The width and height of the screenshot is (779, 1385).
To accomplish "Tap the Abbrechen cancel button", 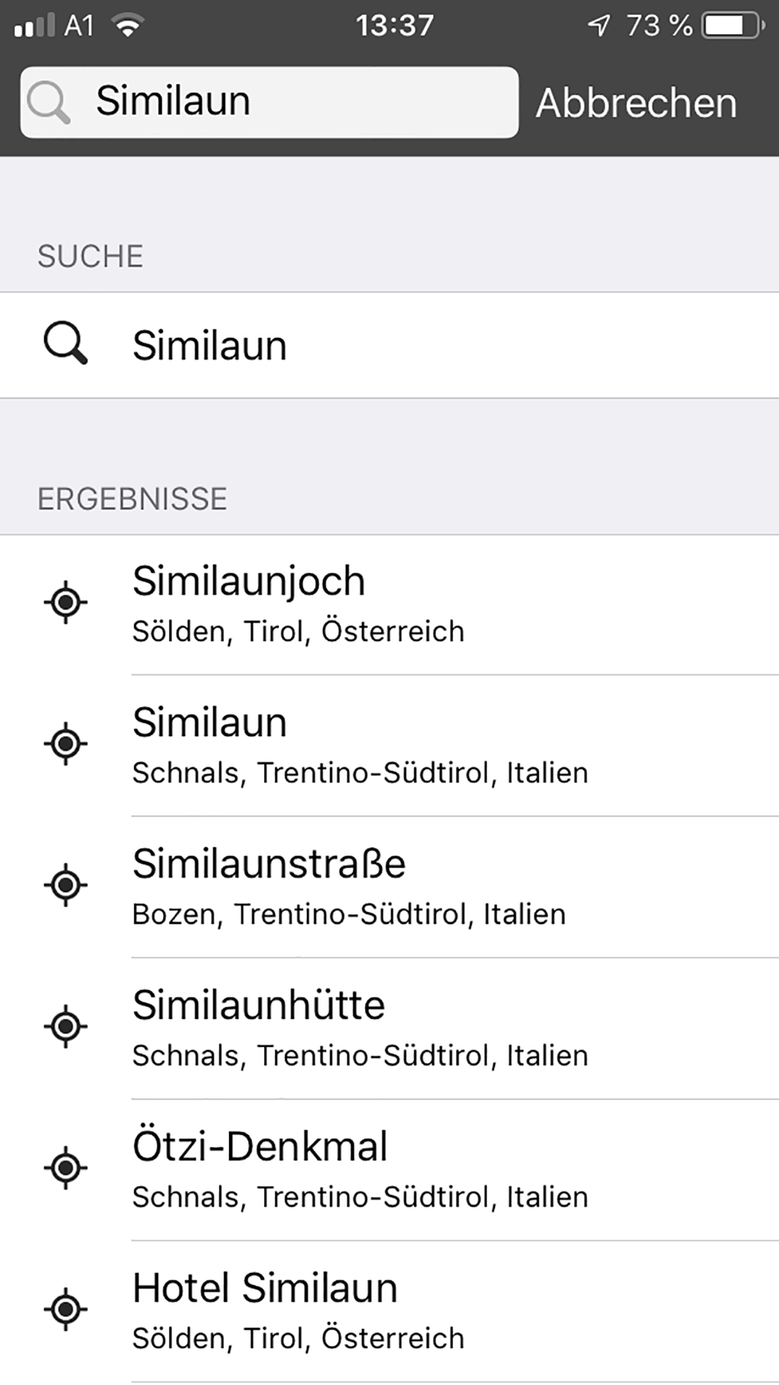I will [x=636, y=103].
